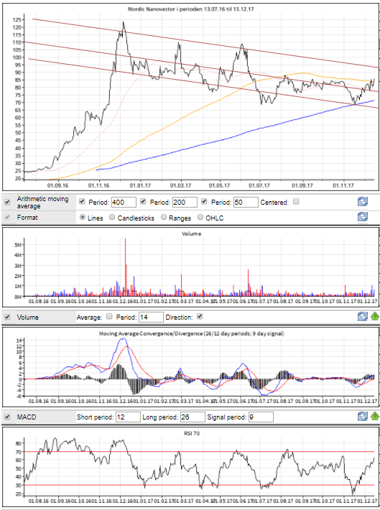Screen dimensions: 380x510
Task: Click the Nordic Nanovector chart title
Action: pyautogui.click(x=191, y=9)
